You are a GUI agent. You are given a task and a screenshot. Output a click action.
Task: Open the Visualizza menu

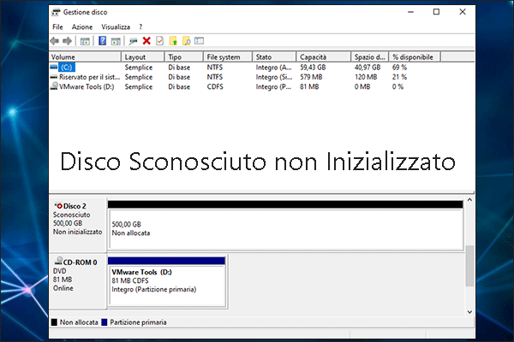click(x=117, y=27)
